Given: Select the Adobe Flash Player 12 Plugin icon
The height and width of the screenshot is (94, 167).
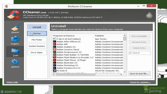Looking at the screenshot, I should coord(55,60).
